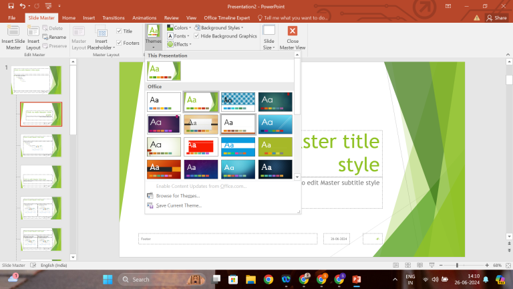Image resolution: width=513 pixels, height=289 pixels.
Task: Apply the dark purple theme in second row
Action: (164, 124)
